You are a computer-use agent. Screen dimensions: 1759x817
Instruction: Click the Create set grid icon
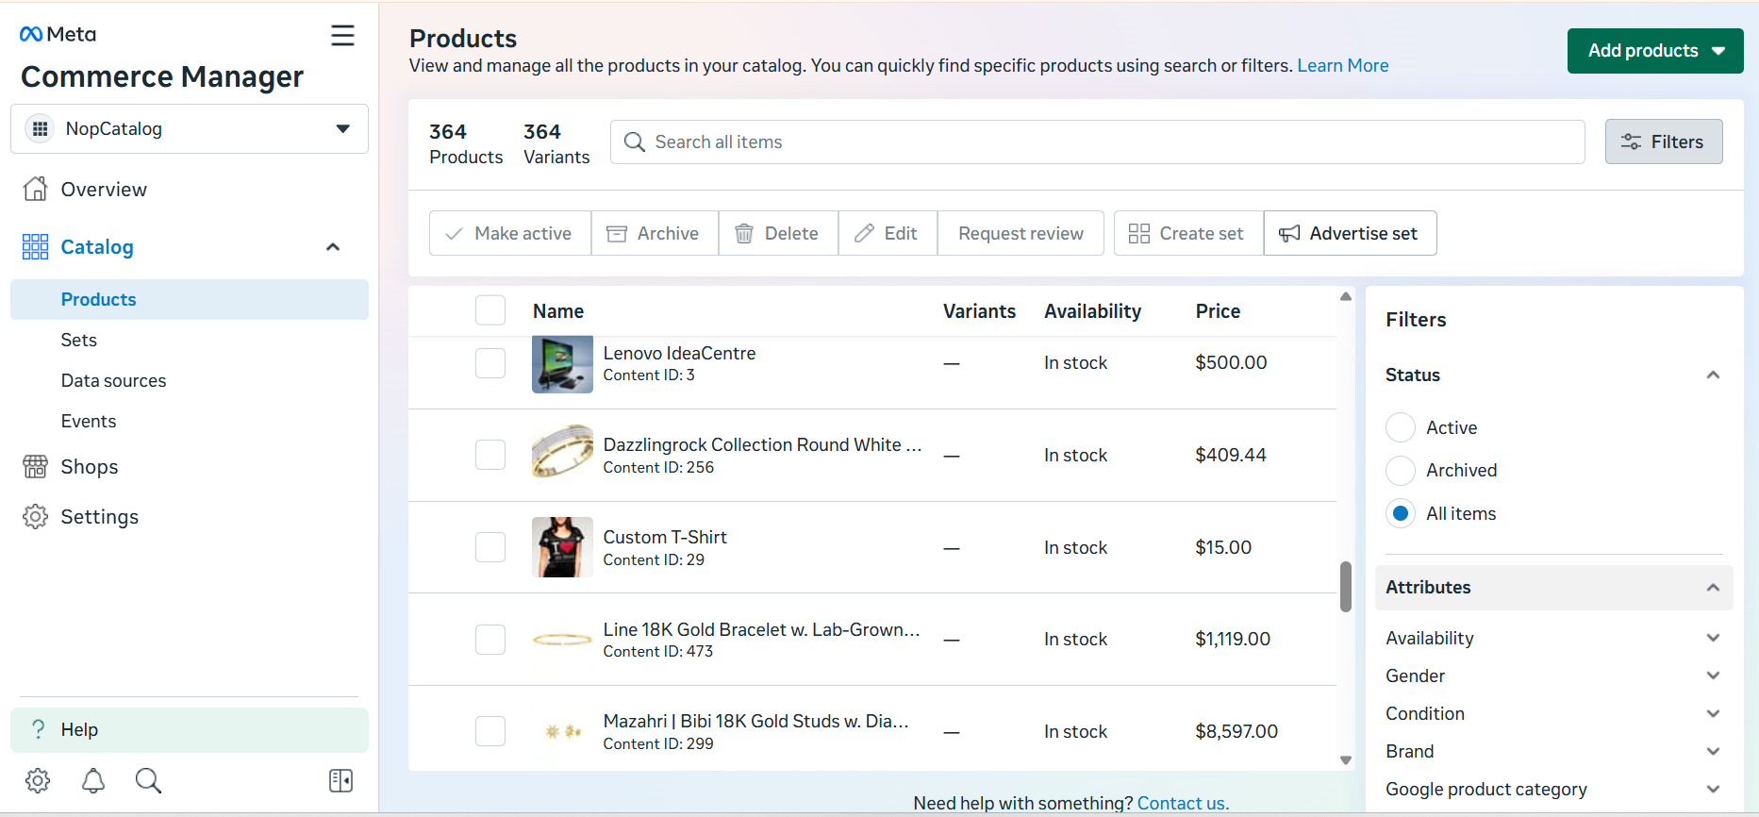pyautogui.click(x=1139, y=233)
